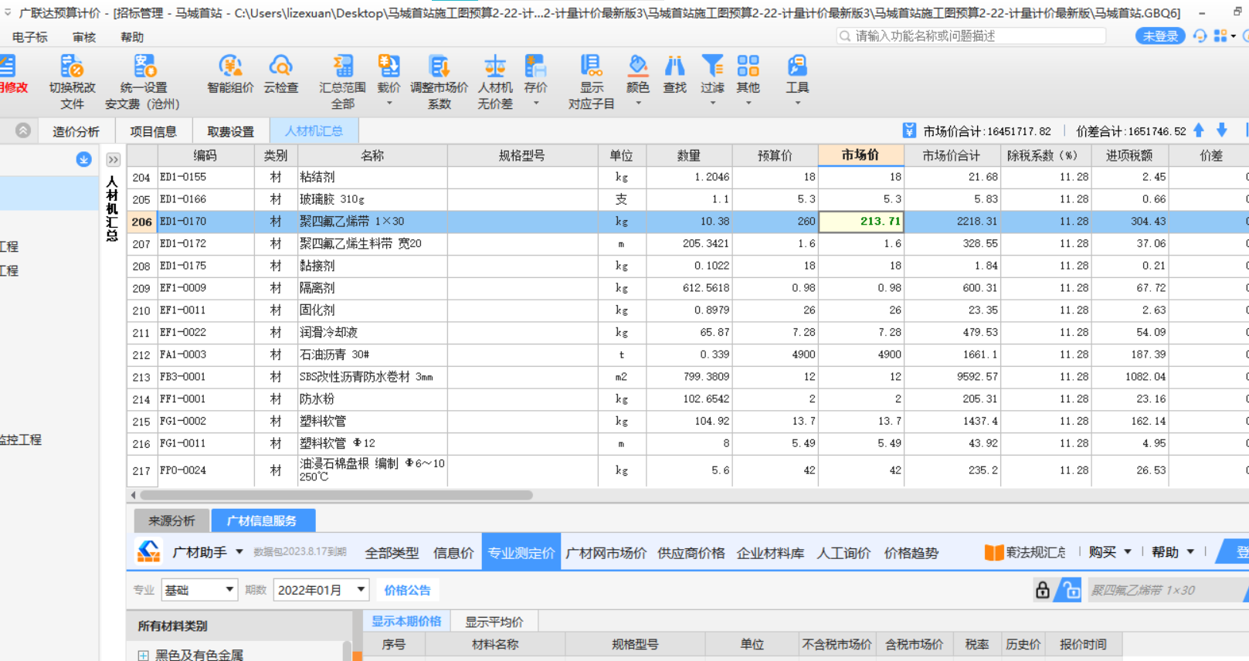Click the market price cell 213.71
Screen dimensions: 1249x661
861,221
